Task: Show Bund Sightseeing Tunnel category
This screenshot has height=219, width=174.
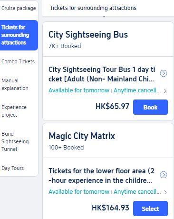Action: click(x=15, y=141)
